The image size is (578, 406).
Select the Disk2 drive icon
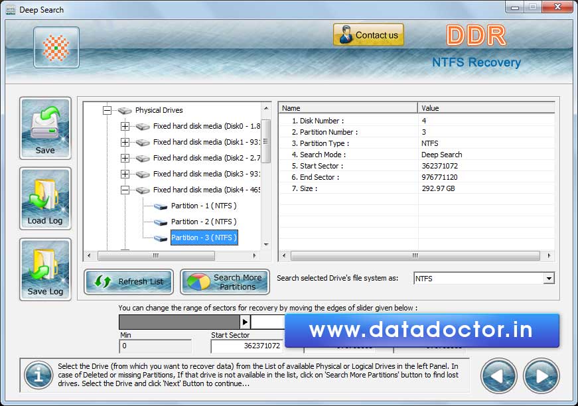coord(143,159)
